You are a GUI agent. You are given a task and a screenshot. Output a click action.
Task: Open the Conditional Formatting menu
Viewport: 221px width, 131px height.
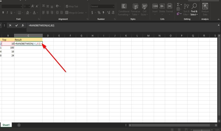click(124, 9)
